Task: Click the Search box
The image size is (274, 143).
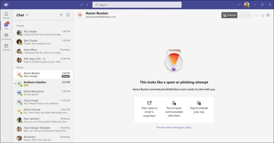Action: (137, 5)
